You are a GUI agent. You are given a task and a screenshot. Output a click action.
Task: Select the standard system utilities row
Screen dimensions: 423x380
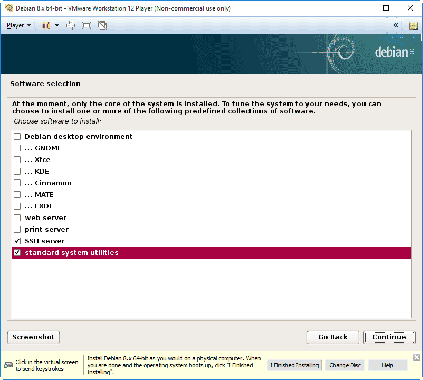(x=211, y=253)
